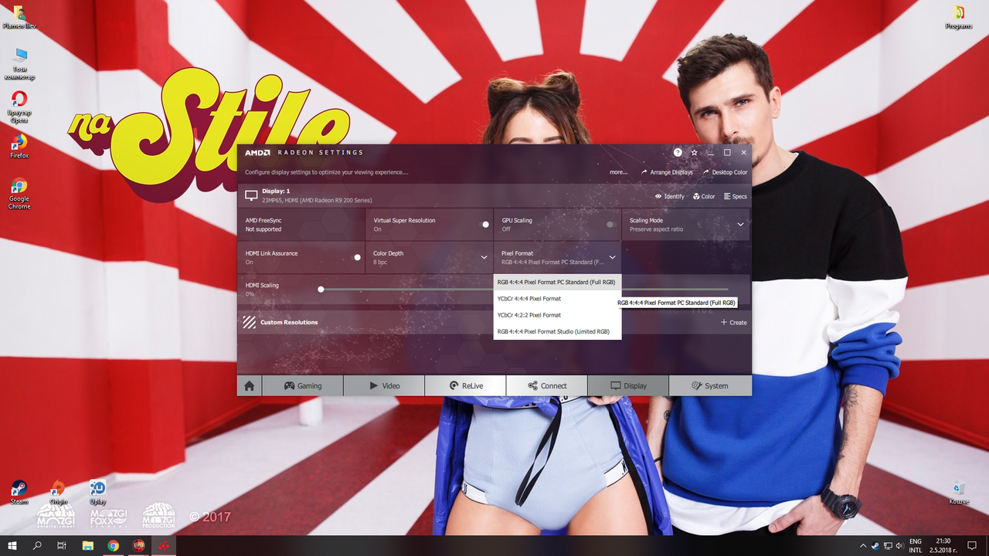
Task: Go to the Home icon tab
Action: click(x=250, y=385)
